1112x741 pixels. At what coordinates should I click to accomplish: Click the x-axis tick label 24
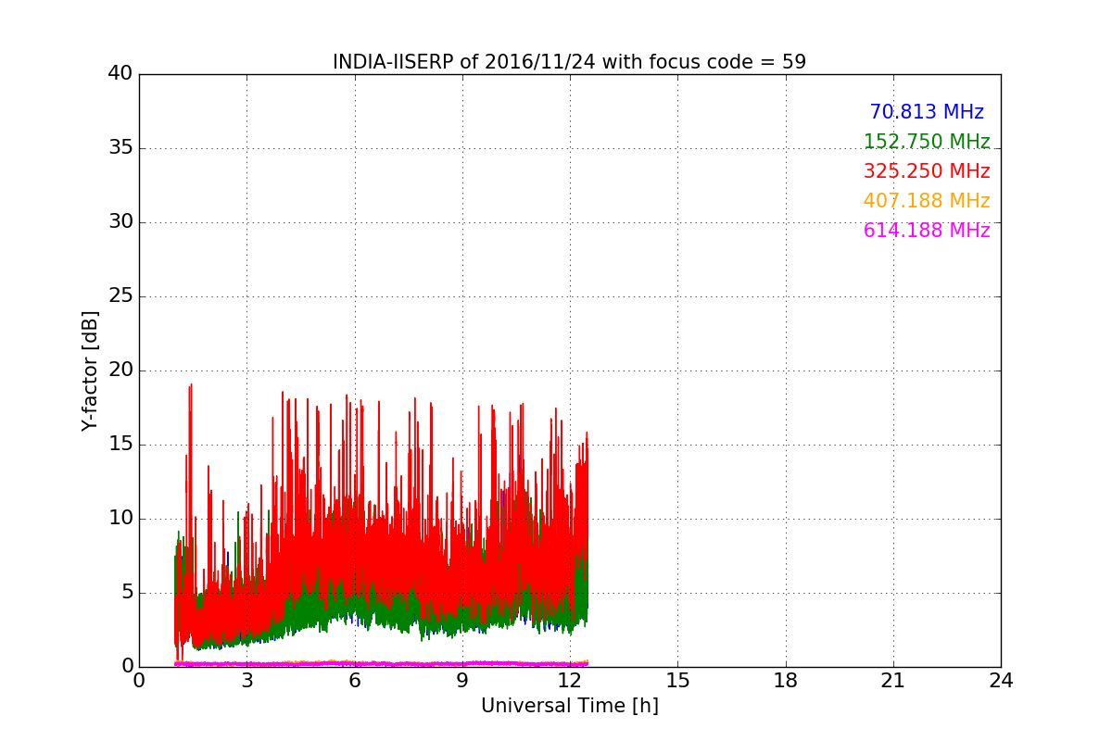[1001, 681]
